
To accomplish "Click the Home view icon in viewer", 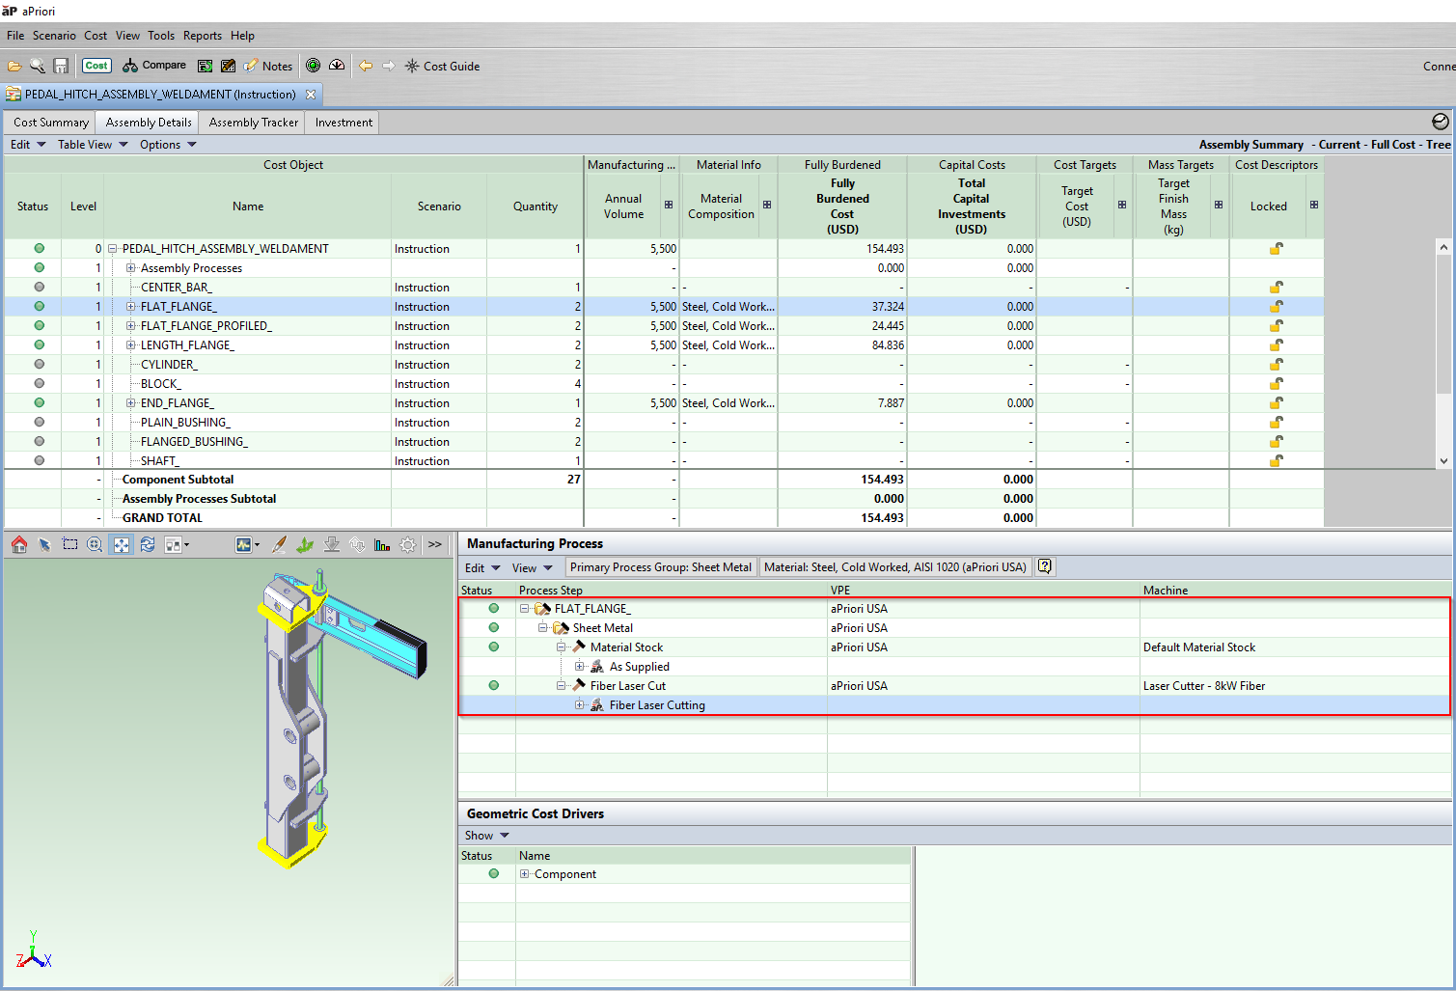I will click(x=19, y=545).
